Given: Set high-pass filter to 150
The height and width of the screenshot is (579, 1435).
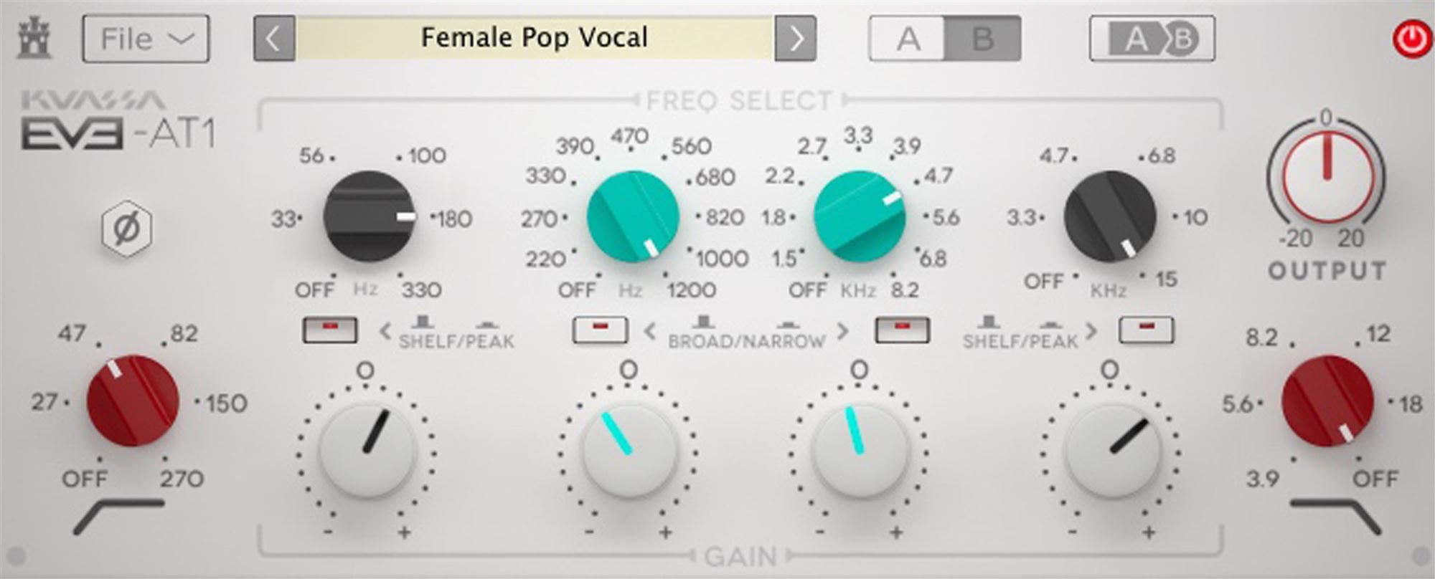Looking at the screenshot, I should (x=227, y=403).
